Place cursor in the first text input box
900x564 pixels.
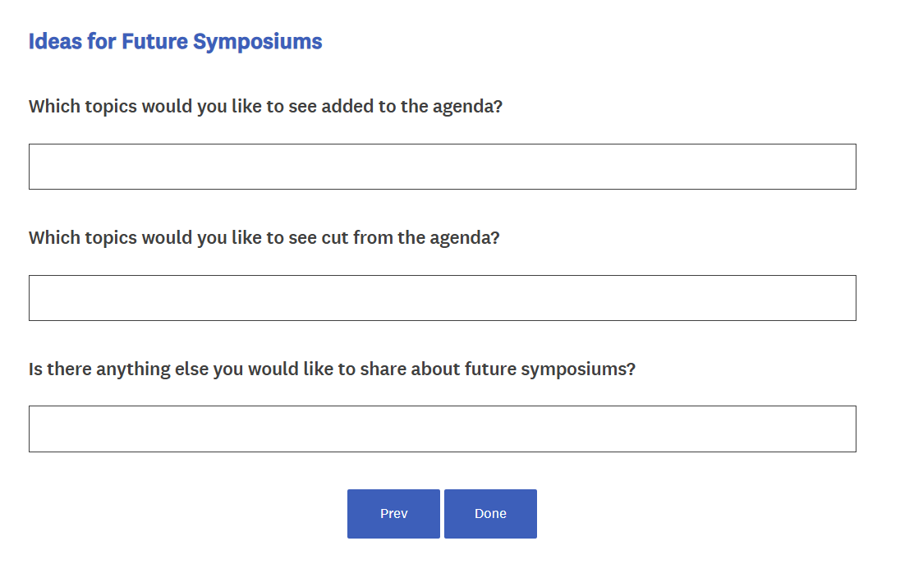click(x=442, y=167)
